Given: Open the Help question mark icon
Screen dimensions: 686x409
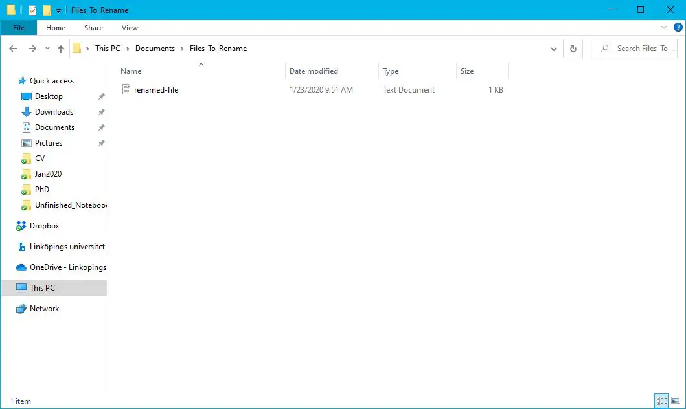Looking at the screenshot, I should [678, 28].
